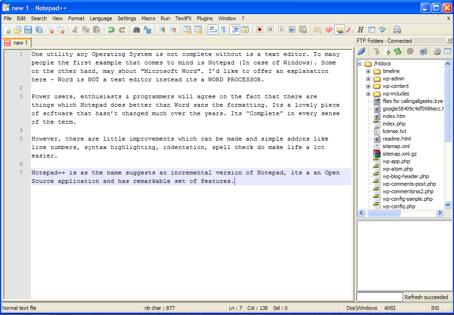
Task: Click the FTP connect icon in FTP panel
Action: pyautogui.click(x=361, y=52)
